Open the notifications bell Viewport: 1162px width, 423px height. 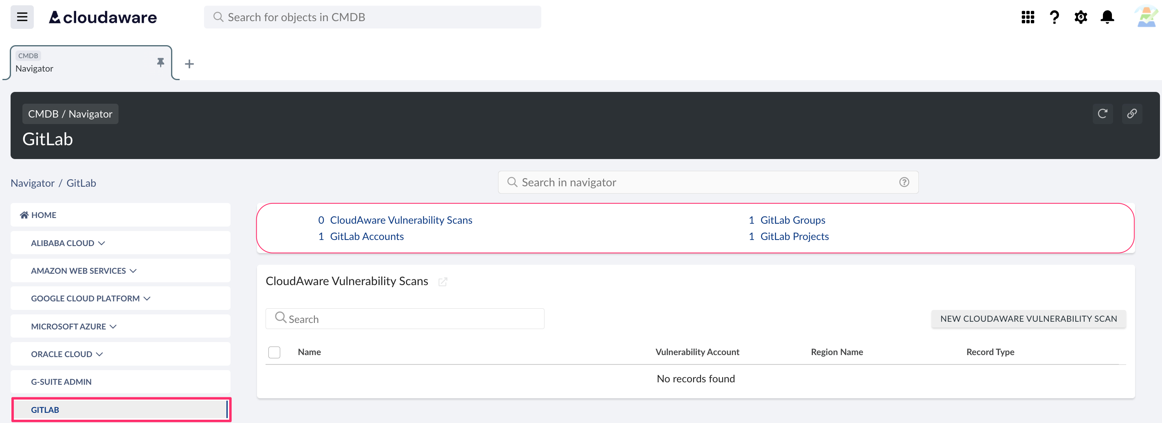[1107, 17]
